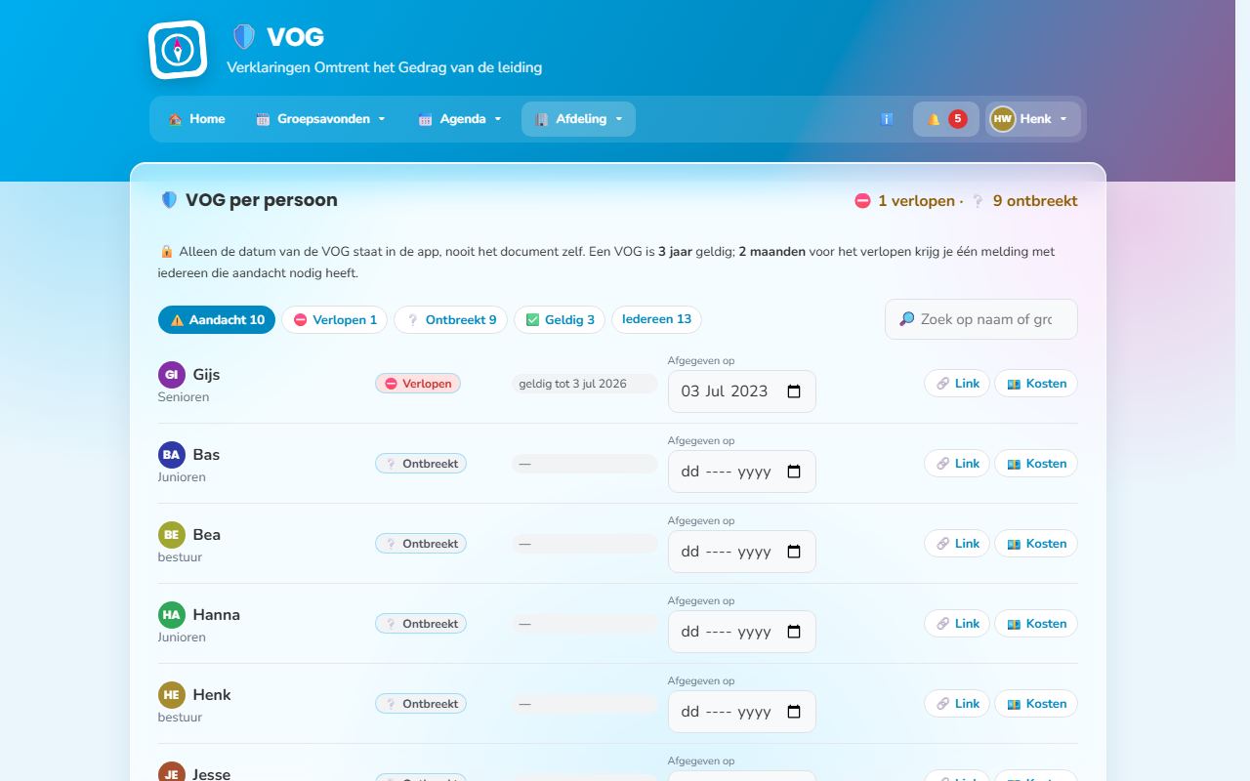Open Kosten for Bas
This screenshot has height=781, width=1250.
[x=1036, y=464]
